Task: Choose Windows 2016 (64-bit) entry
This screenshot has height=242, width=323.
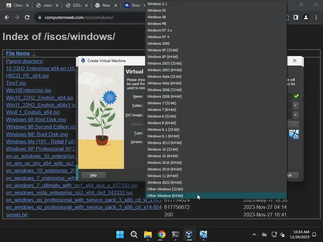Action: (x=216, y=163)
